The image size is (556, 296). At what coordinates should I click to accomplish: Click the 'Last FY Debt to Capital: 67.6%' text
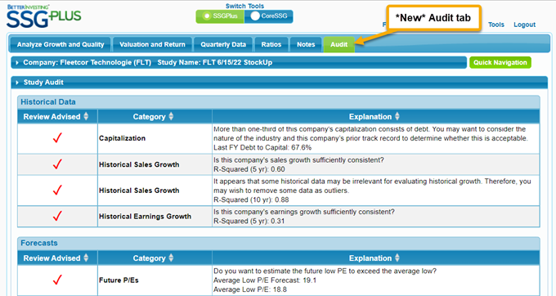coord(262,147)
